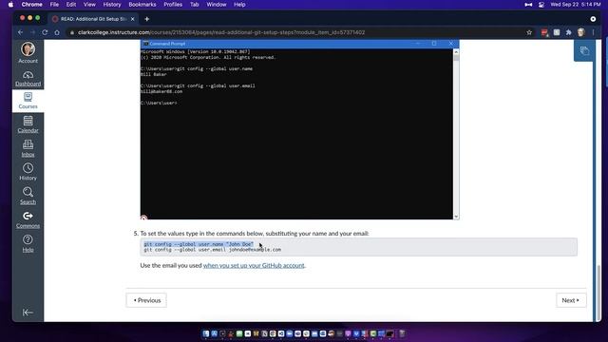
Task: Collapse the Canvas global navigation
Action: point(28,313)
